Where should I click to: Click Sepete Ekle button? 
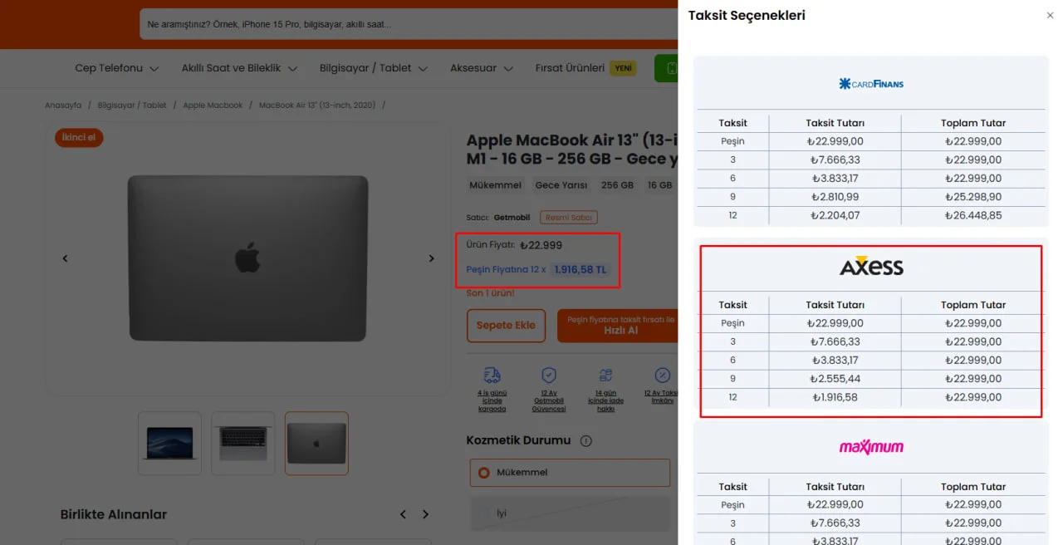point(506,326)
